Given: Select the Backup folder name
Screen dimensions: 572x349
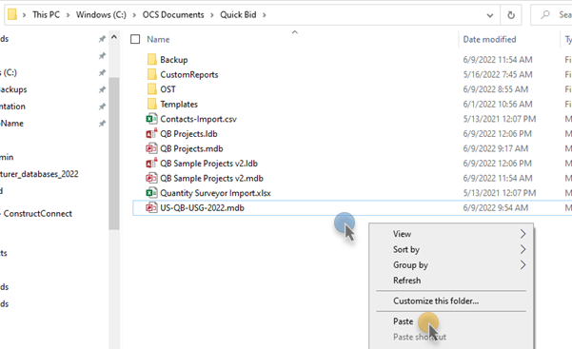Looking at the screenshot, I should (174, 60).
